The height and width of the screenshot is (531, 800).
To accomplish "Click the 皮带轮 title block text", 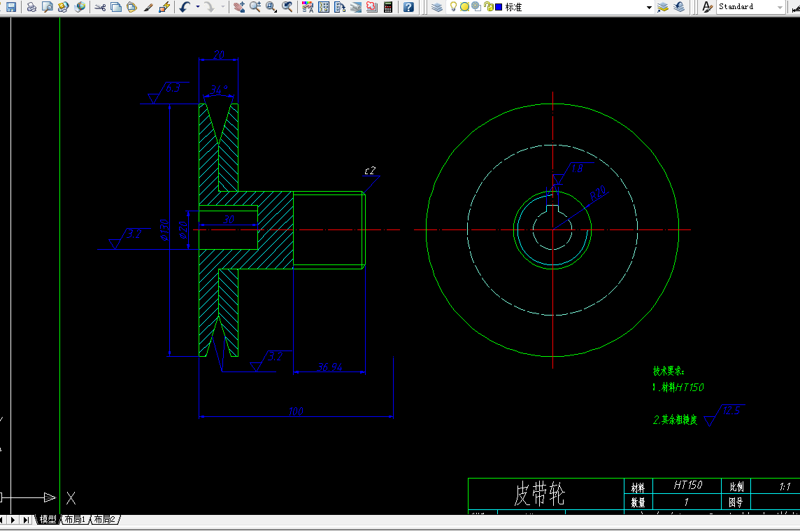I will click(539, 494).
